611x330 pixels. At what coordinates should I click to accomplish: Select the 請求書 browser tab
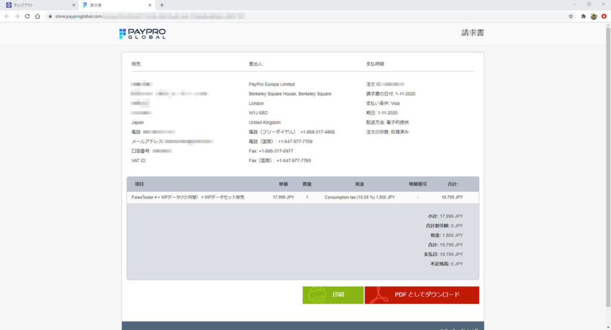(117, 5)
